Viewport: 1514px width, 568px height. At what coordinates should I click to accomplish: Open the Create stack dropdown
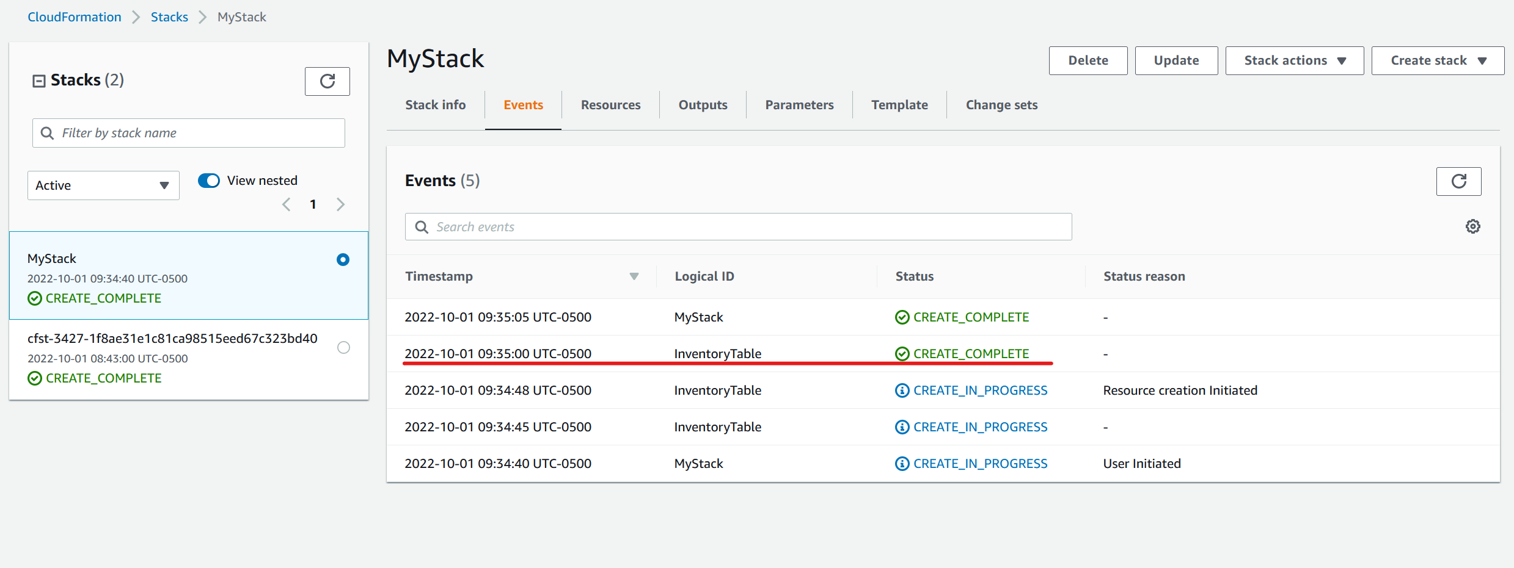(1437, 60)
